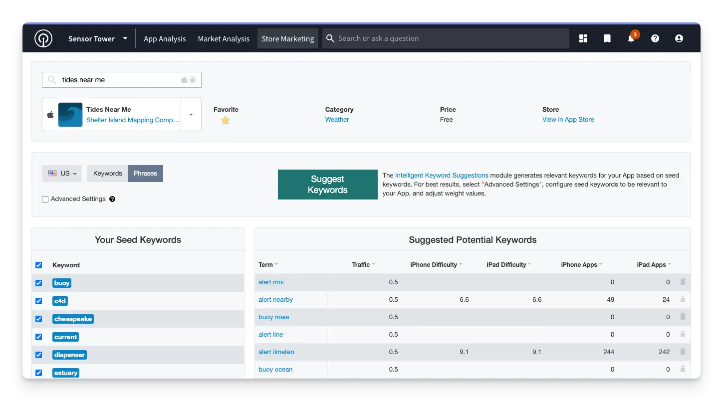Click the Advanced Settings help icon
The width and height of the screenshot is (723, 401).
[112, 199]
